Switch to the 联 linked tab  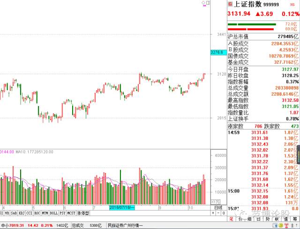coord(277,219)
